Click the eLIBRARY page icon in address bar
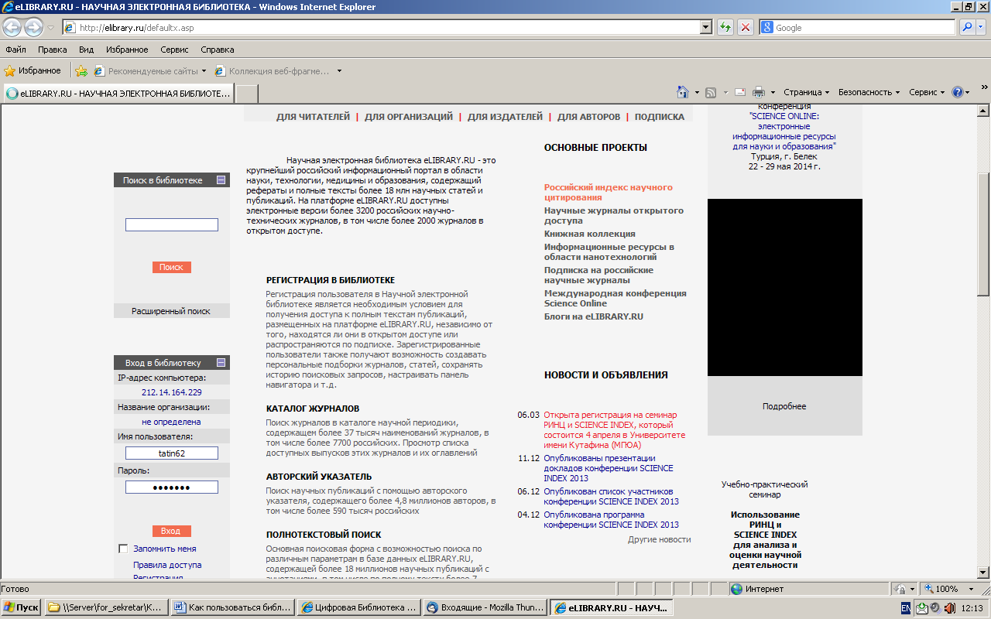 click(x=70, y=28)
